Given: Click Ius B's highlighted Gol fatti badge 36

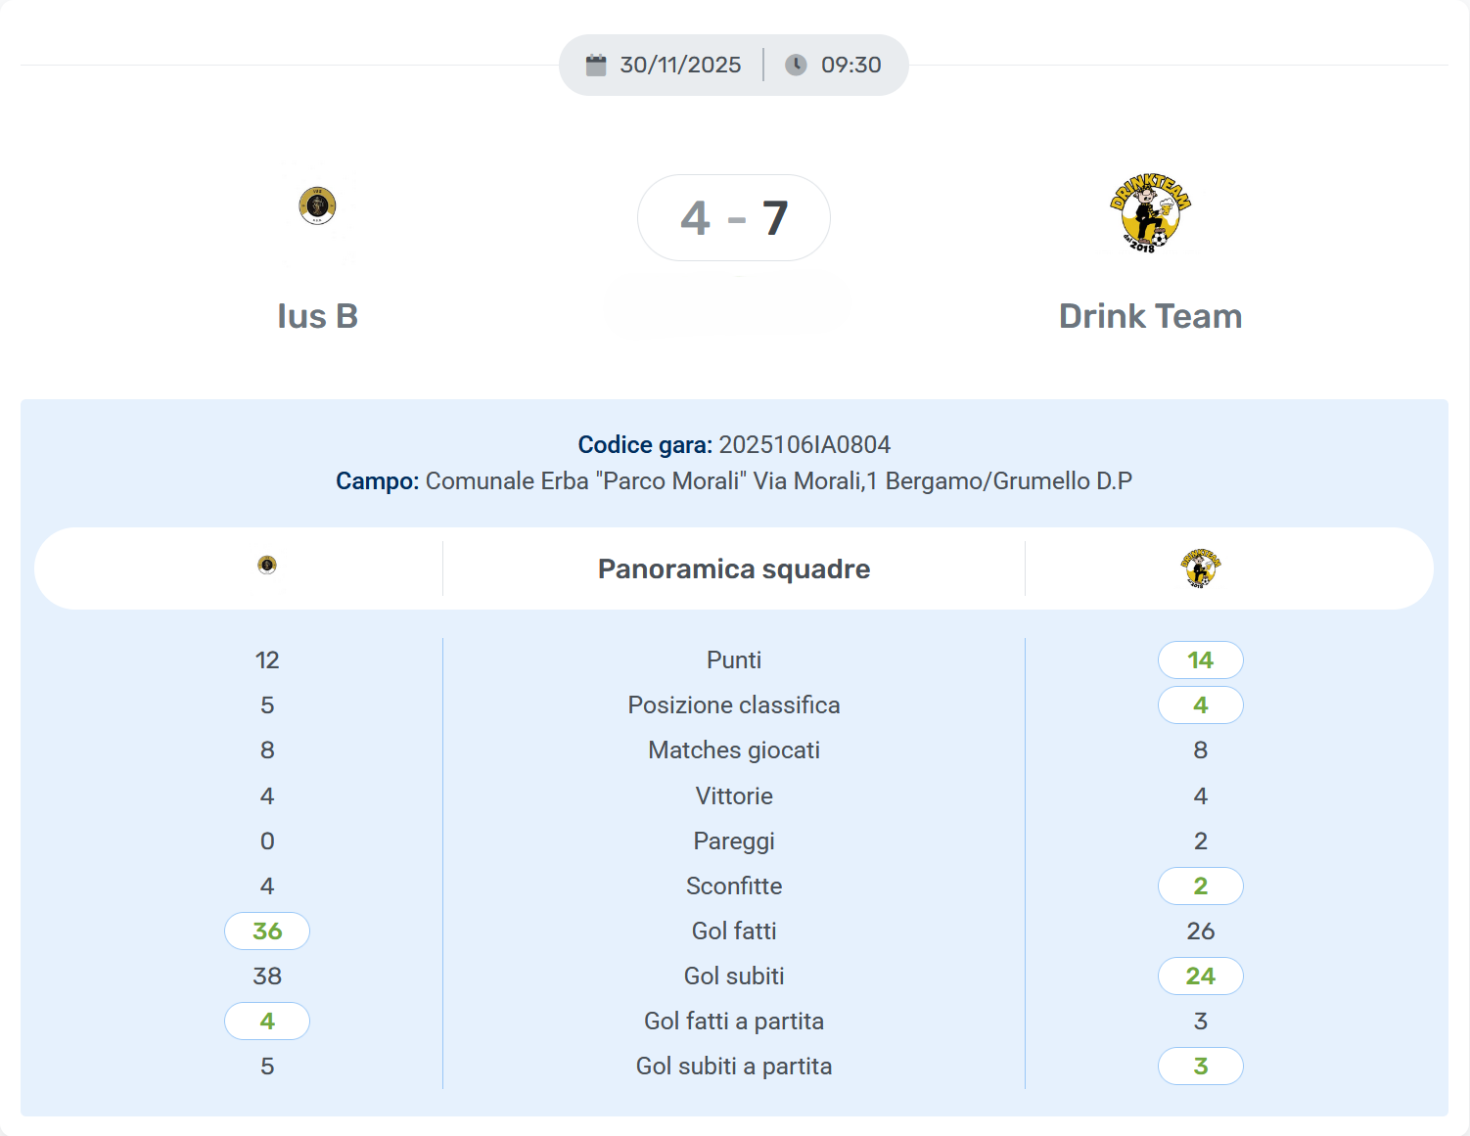Looking at the screenshot, I should point(267,932).
